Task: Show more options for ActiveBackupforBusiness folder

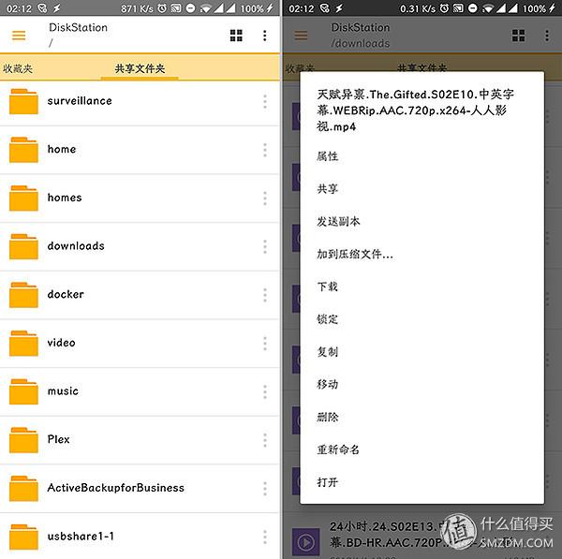Action: (265, 489)
